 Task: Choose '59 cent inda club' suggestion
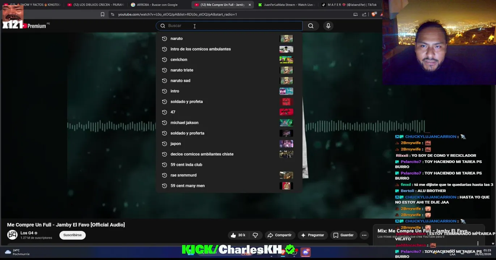229,164
